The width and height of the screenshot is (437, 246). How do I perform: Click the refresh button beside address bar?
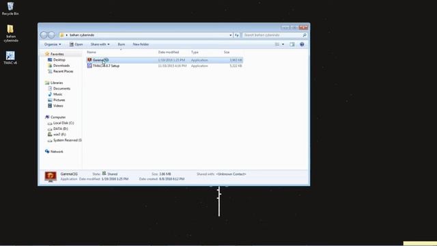[237, 35]
